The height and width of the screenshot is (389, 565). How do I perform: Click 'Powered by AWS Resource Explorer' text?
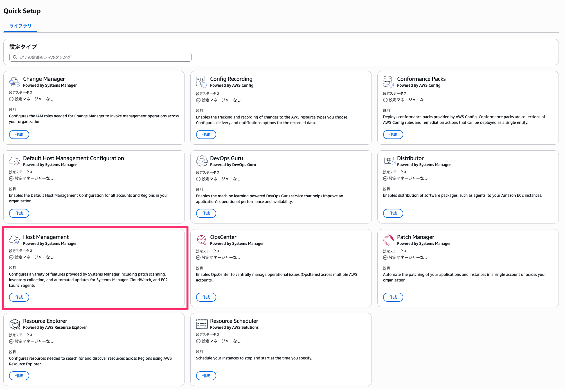55,328
